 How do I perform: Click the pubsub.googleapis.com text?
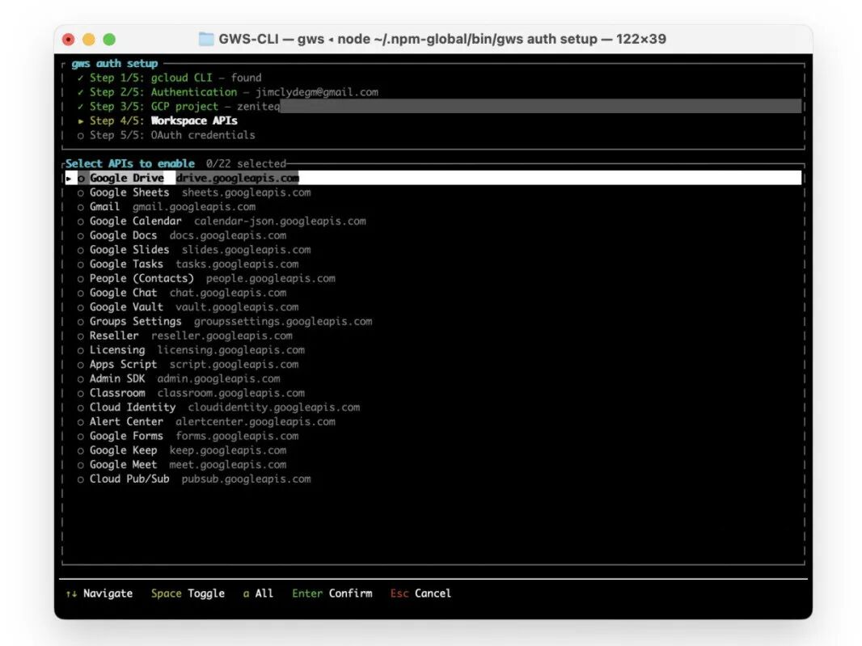247,479
